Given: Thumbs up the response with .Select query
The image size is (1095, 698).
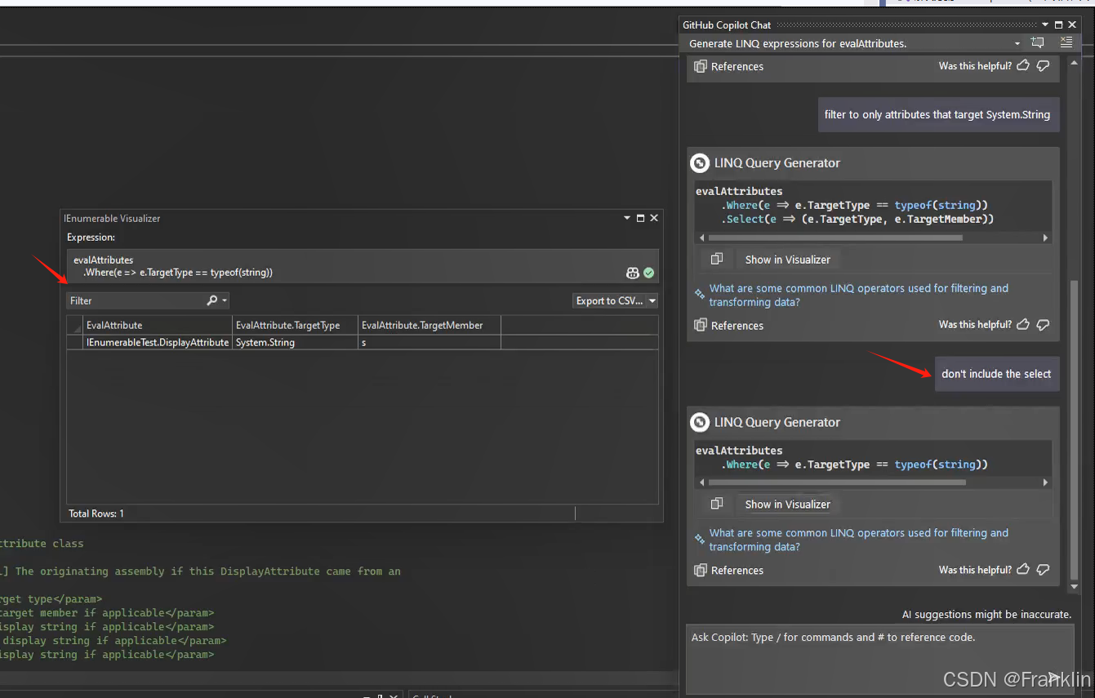Looking at the screenshot, I should click(x=1023, y=325).
